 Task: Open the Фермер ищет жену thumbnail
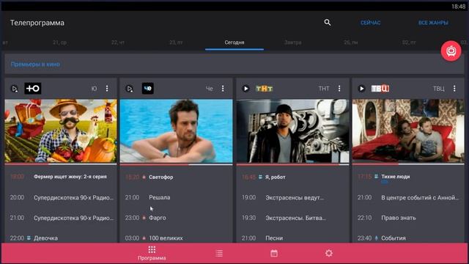click(x=61, y=131)
